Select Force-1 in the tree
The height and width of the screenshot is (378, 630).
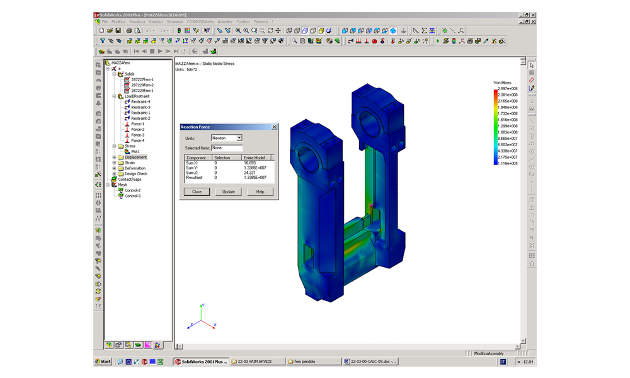click(x=137, y=123)
